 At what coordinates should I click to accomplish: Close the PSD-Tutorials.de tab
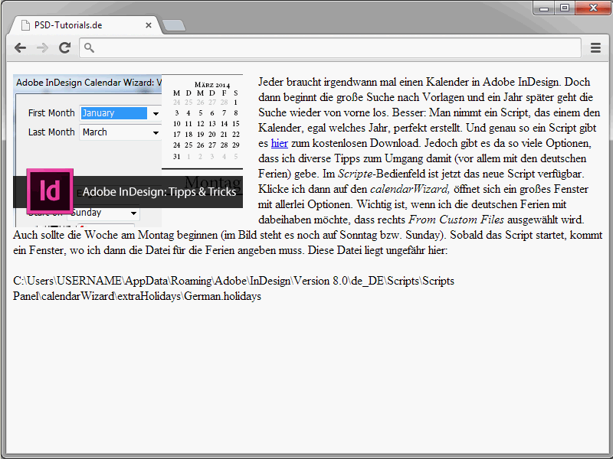(149, 25)
